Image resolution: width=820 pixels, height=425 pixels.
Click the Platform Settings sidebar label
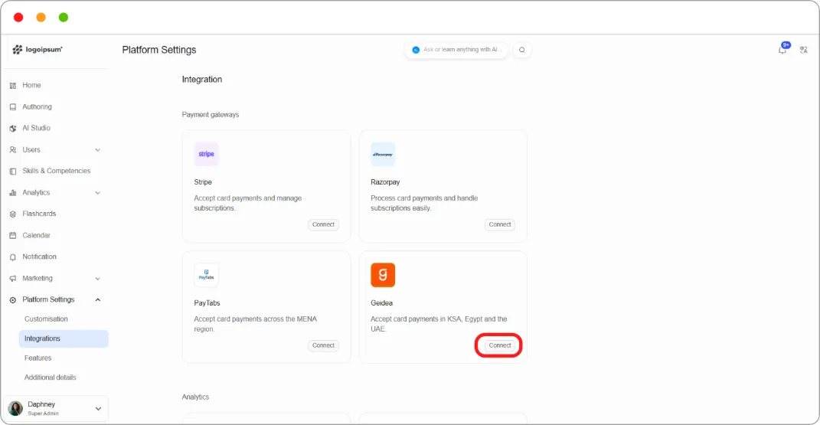point(49,299)
